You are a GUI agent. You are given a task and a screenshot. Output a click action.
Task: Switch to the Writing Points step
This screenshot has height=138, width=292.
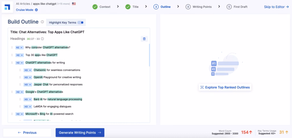tap(198, 7)
